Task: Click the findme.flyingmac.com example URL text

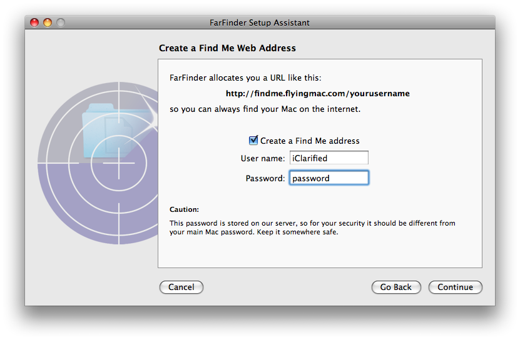Action: (x=318, y=94)
